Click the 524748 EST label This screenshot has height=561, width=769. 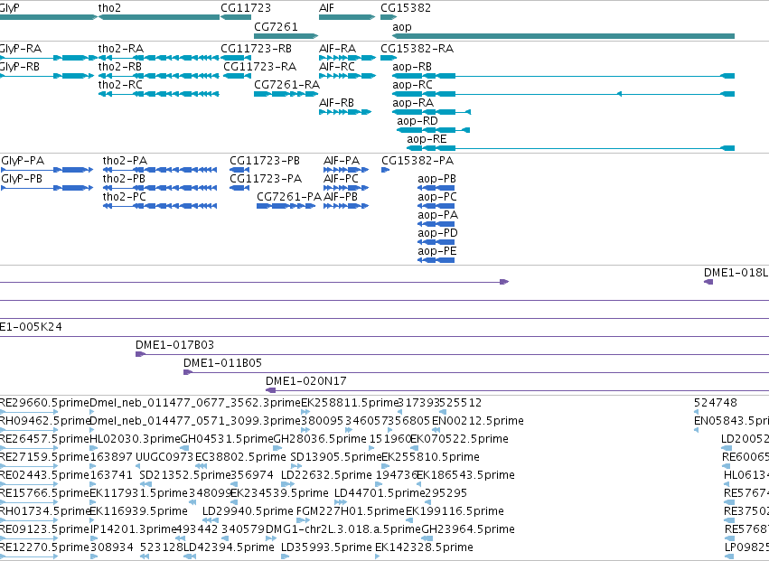tap(716, 403)
